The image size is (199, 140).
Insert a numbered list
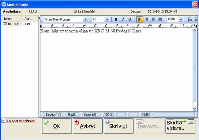click(190, 19)
